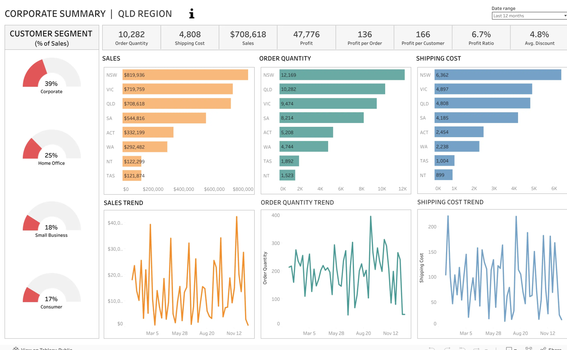567x350 pixels.
Task: Select the NSW shipping cost bar 6,362
Action: pos(498,75)
